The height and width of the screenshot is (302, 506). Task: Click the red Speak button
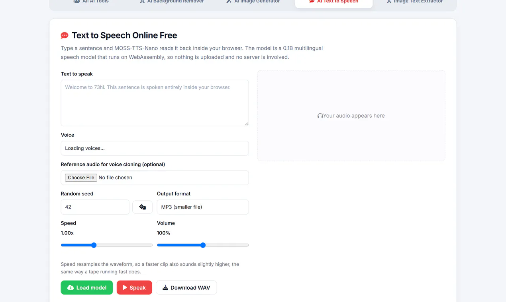point(134,288)
